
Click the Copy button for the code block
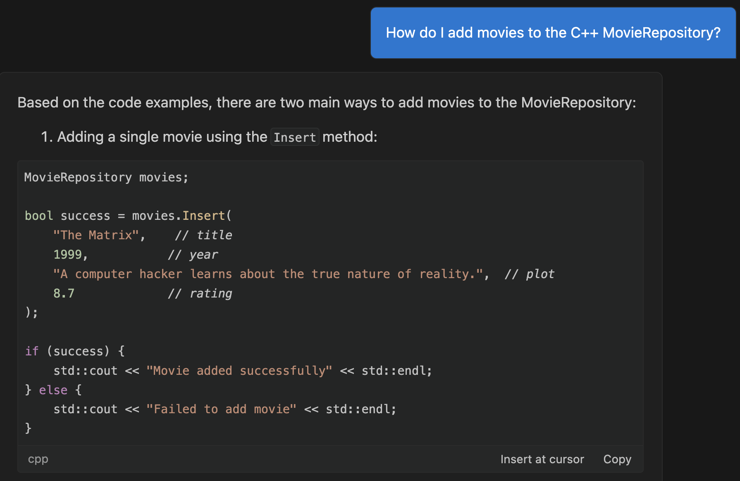click(617, 459)
